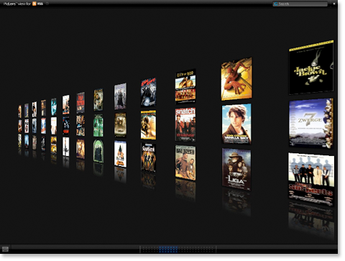Open the City of God poster
Screen dimensions: 345x261
point(185,86)
